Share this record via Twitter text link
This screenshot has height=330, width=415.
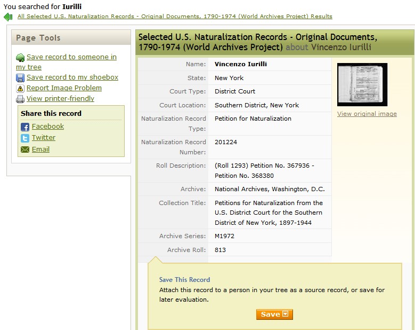(44, 138)
